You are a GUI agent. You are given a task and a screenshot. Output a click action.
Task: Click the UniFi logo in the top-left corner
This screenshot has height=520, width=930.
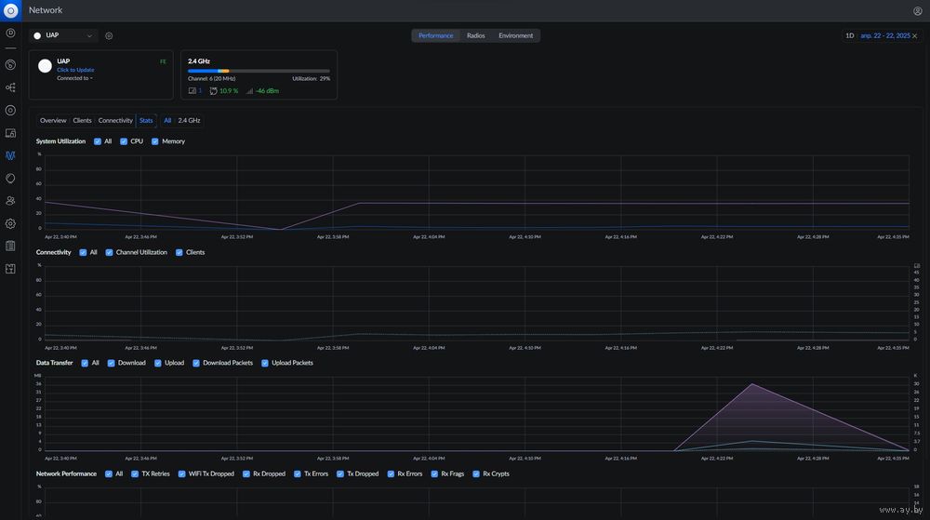[11, 10]
